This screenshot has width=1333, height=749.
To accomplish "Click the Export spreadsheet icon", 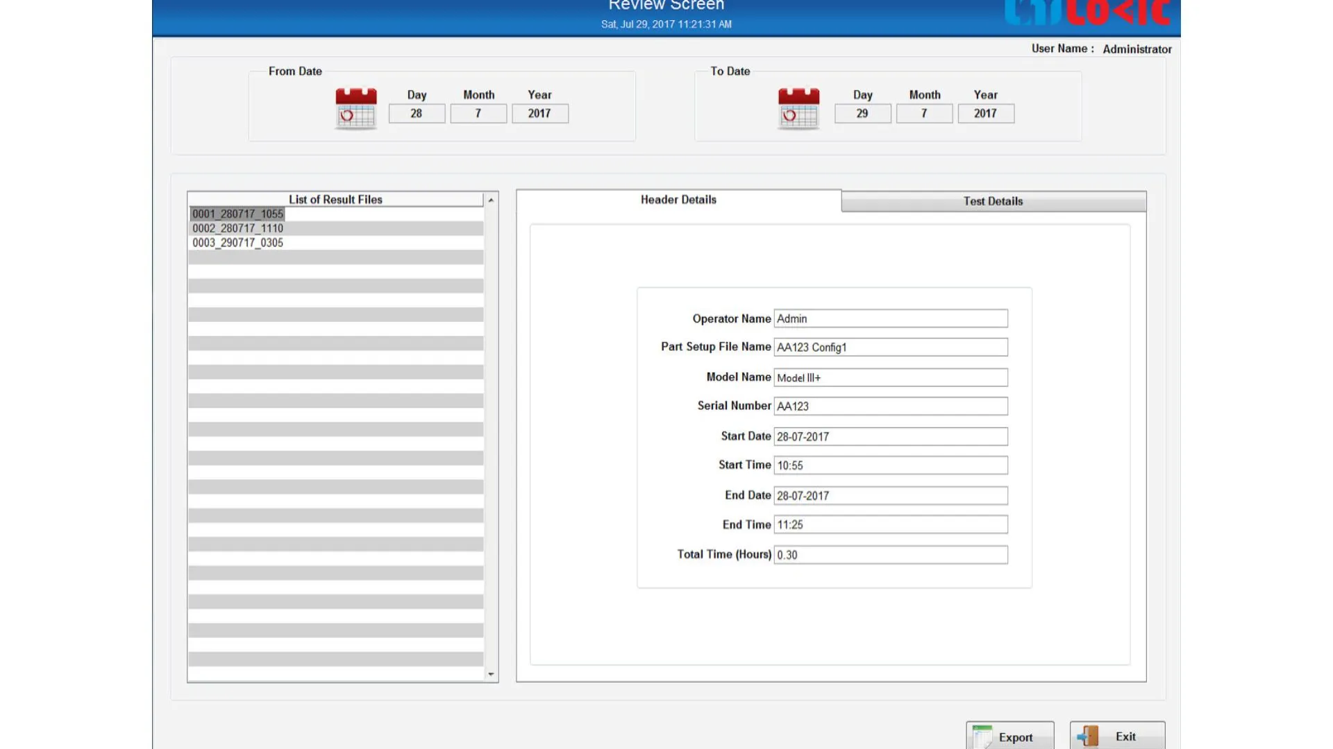I will point(982,737).
